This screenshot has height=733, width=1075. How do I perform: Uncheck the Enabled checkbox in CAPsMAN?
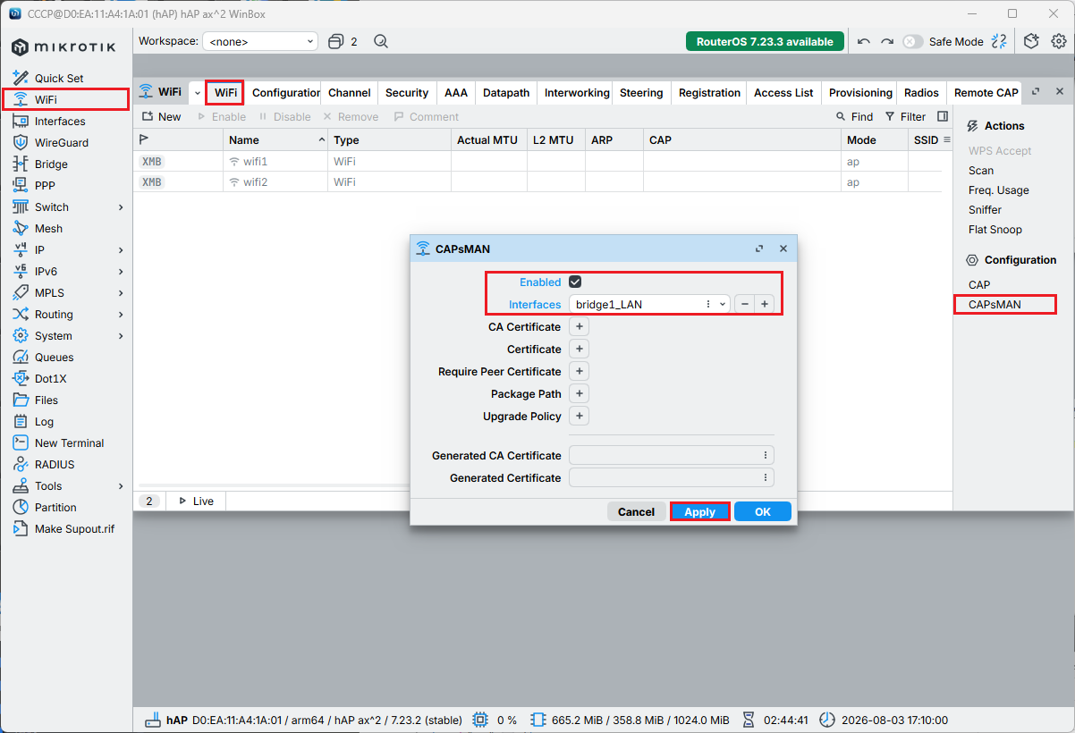click(575, 282)
